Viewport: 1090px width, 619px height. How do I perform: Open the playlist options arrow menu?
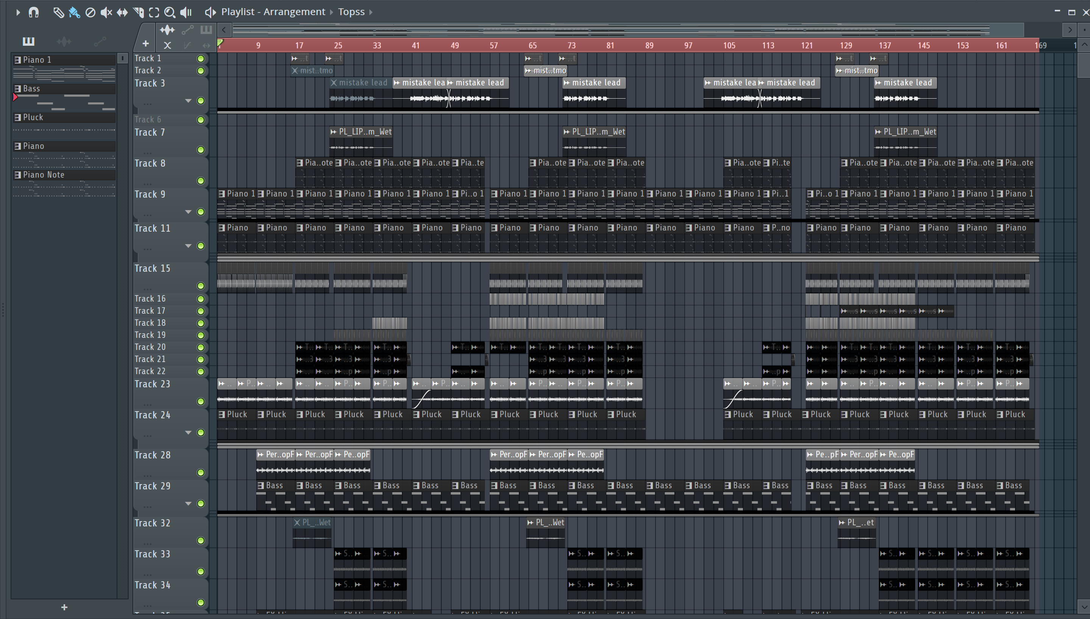(18, 12)
